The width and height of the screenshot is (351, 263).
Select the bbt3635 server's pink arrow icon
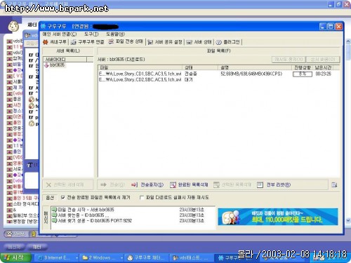[x=46, y=65]
